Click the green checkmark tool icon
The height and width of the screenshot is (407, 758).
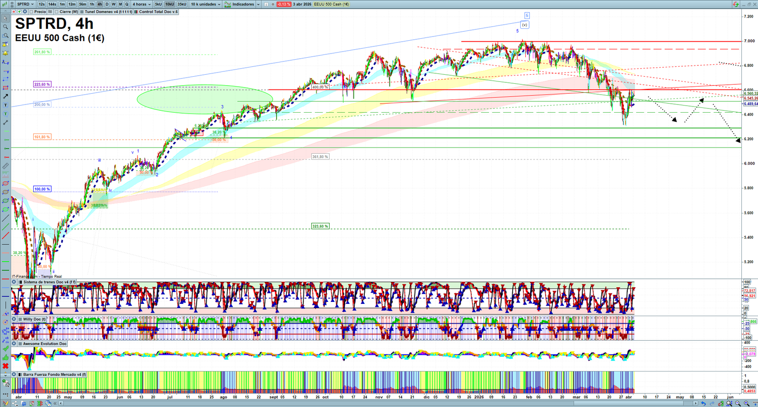click(6, 349)
